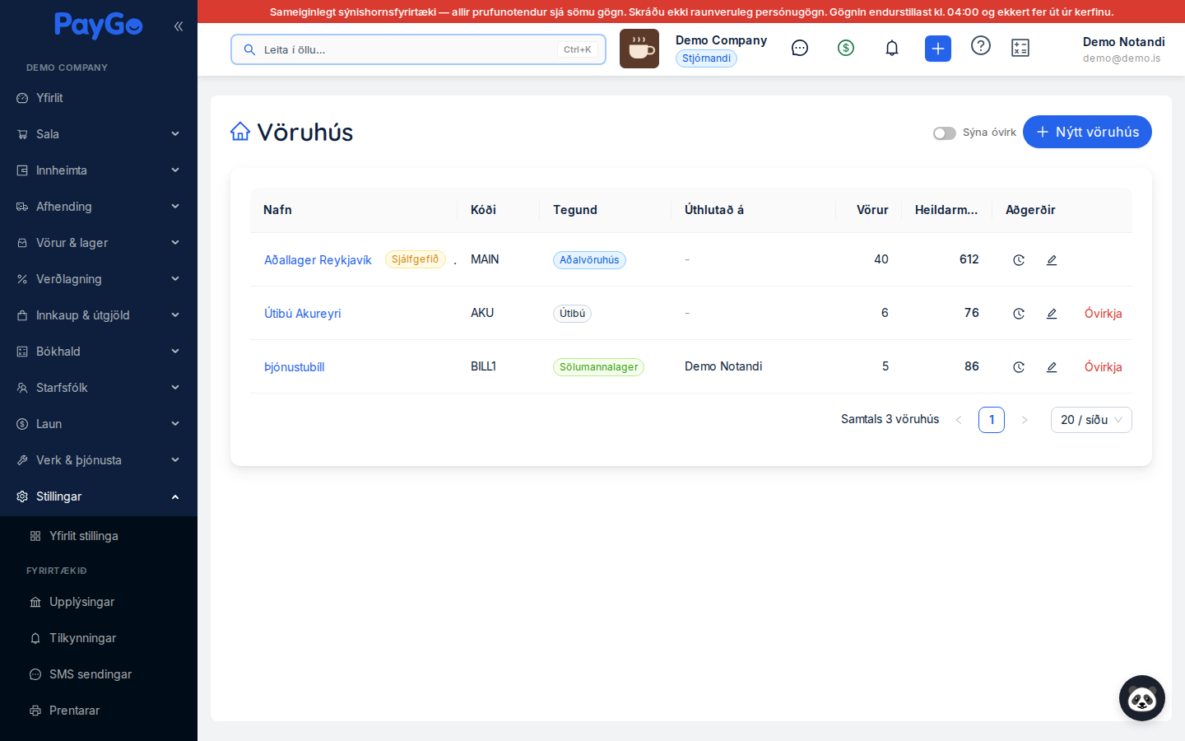View history for Aðallager Reykjavík
This screenshot has height=741, width=1185.
pos(1019,260)
